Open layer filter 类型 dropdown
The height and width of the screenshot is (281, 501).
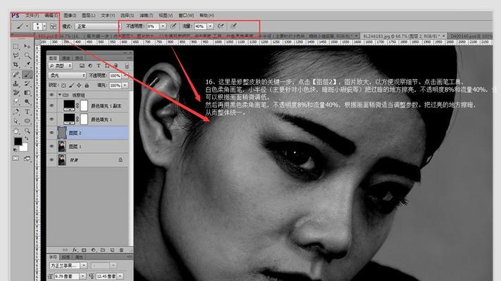tap(60, 65)
